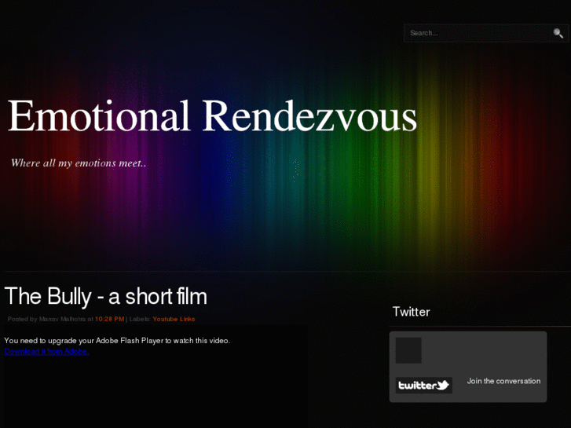571x428 pixels.
Task: Click the Adobe Flash Player upgrade message
Action: (x=117, y=341)
